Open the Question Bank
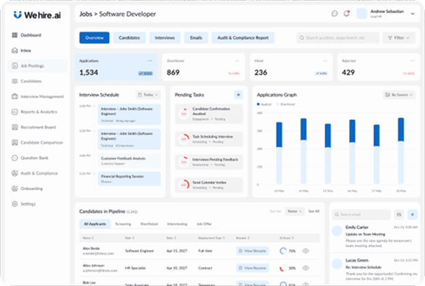 (30, 158)
